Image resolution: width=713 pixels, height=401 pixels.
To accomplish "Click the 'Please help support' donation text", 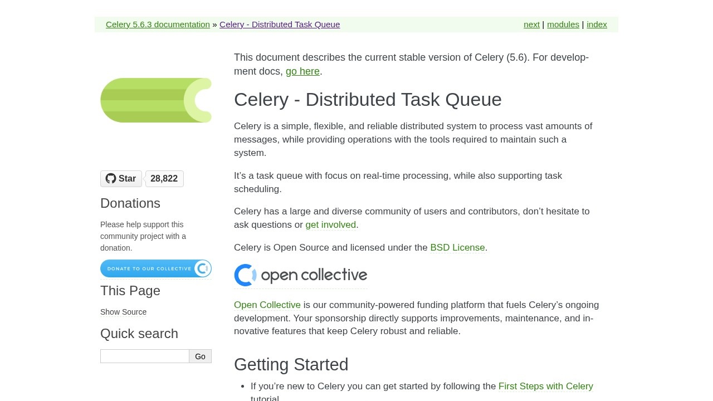I will tap(143, 236).
